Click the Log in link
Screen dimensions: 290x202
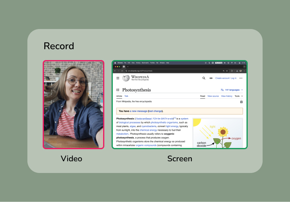pyautogui.click(x=234, y=78)
